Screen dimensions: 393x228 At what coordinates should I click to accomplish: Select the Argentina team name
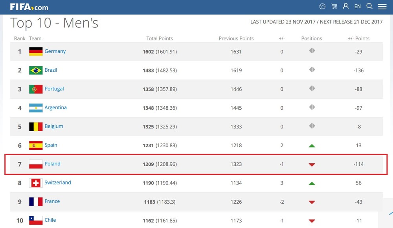(55, 108)
